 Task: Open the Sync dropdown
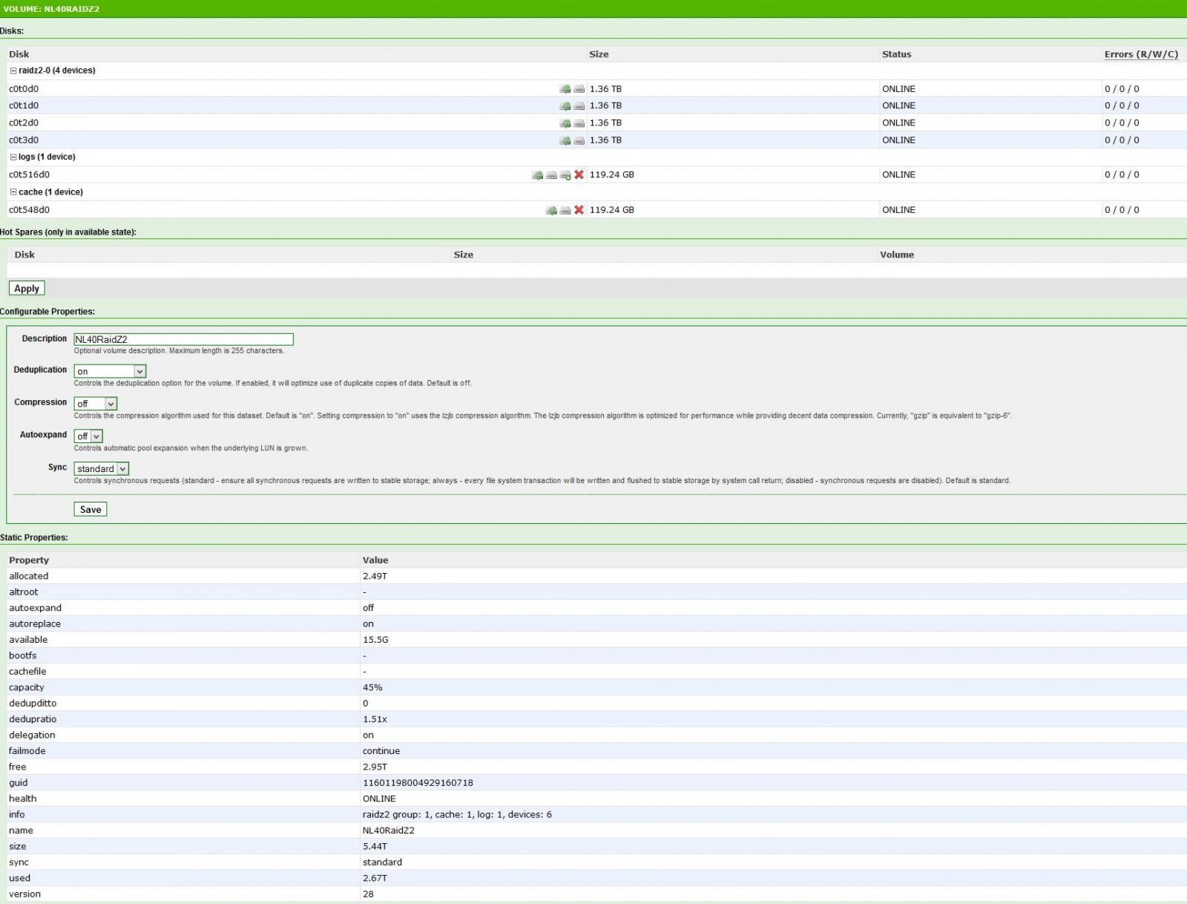click(102, 469)
